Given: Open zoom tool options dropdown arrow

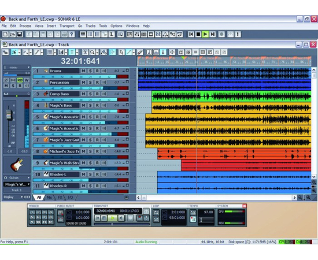Looking at the screenshot, I should (x=97, y=52).
